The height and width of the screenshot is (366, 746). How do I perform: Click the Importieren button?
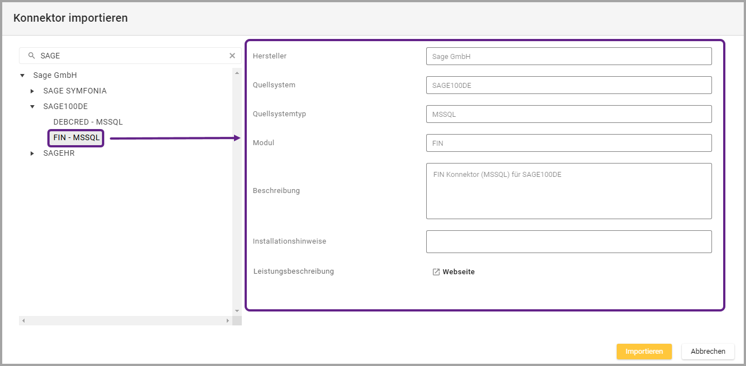(x=644, y=352)
